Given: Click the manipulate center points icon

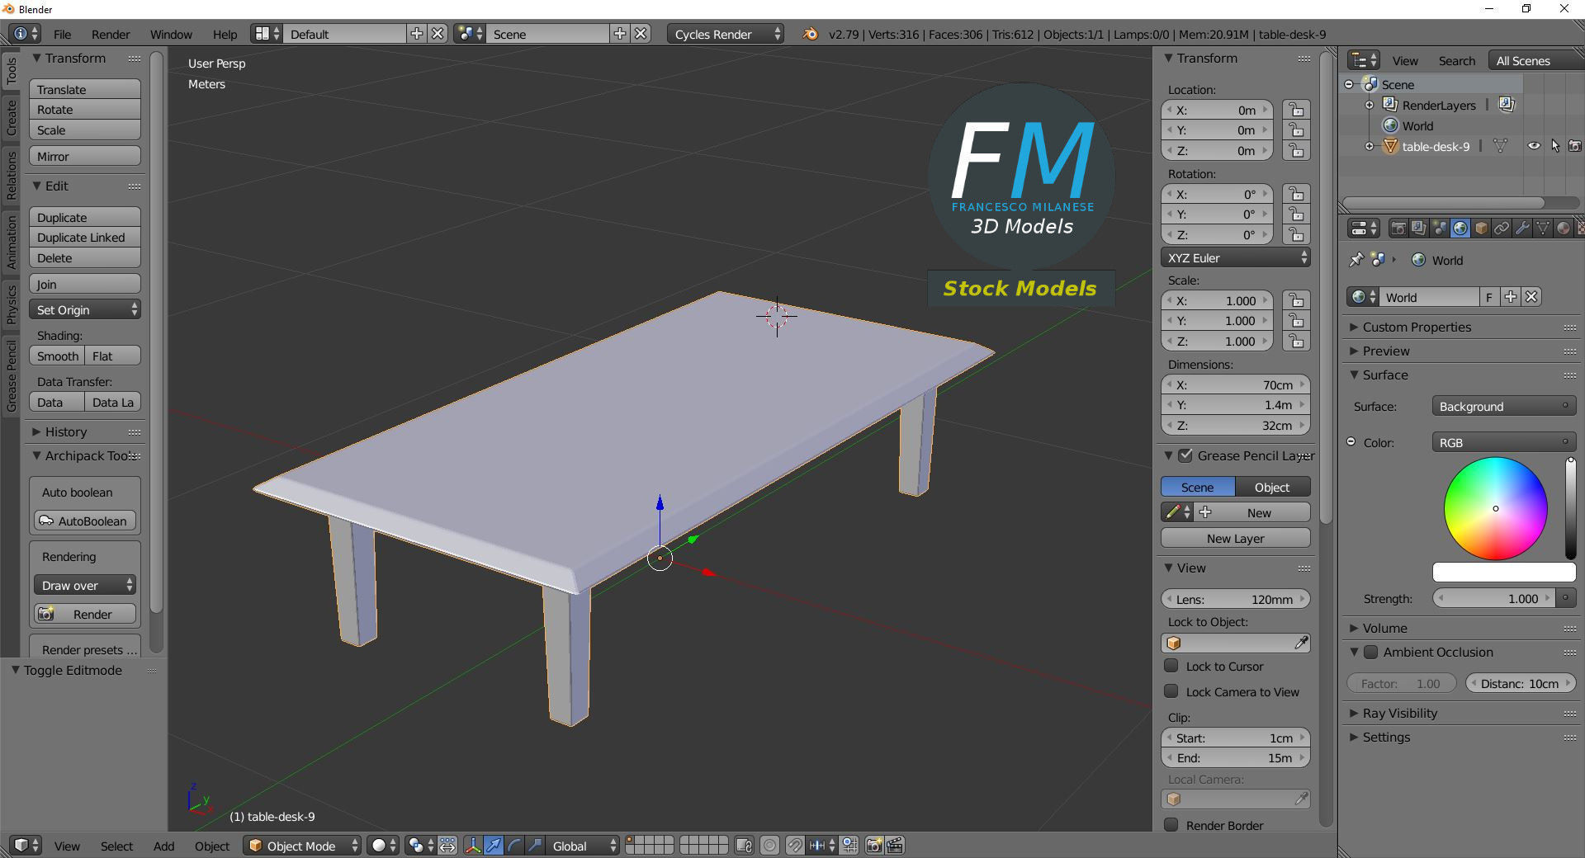Looking at the screenshot, I should click(447, 846).
